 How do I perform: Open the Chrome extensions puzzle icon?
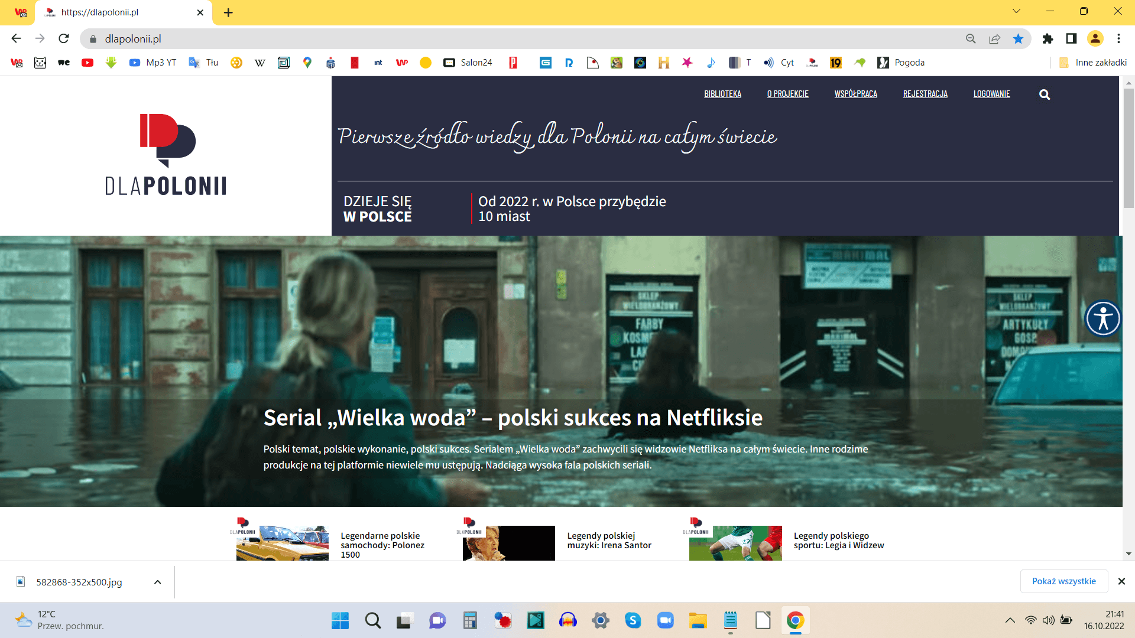1048,39
